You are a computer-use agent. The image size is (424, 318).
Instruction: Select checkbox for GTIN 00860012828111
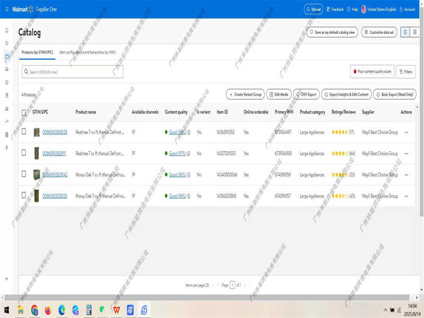24,153
